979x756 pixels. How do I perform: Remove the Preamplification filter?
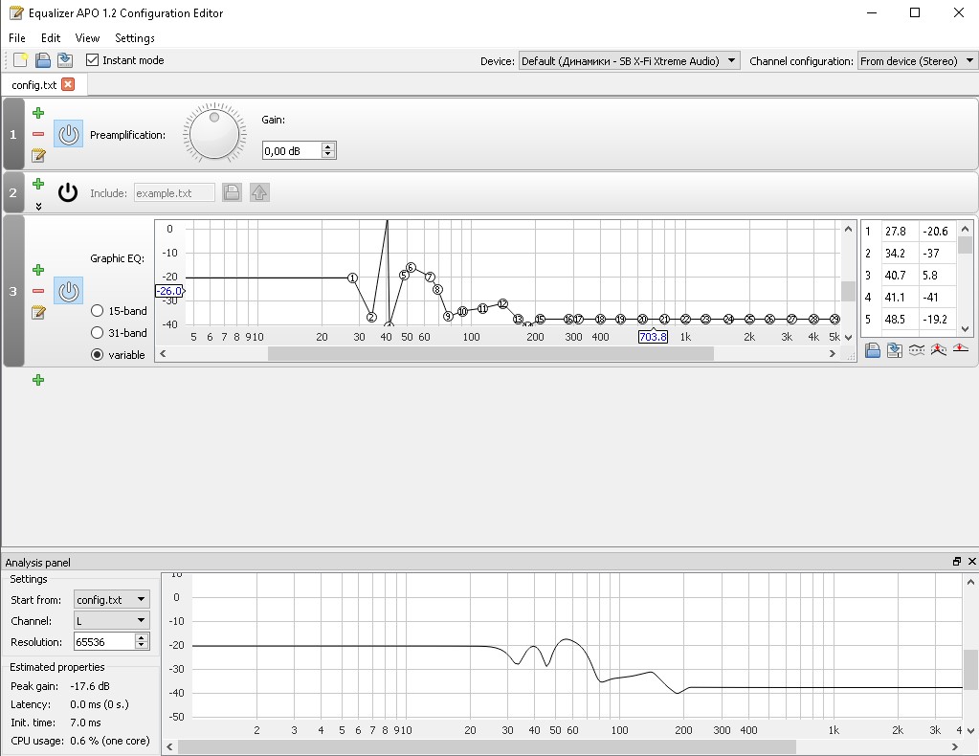point(38,134)
